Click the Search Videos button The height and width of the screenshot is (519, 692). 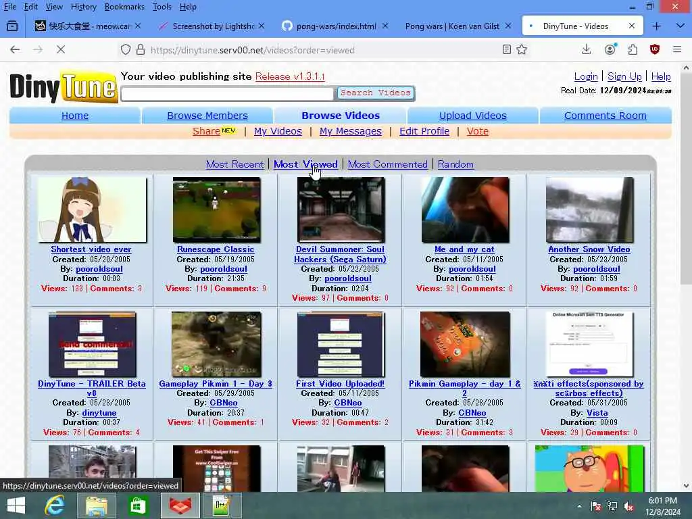(376, 93)
